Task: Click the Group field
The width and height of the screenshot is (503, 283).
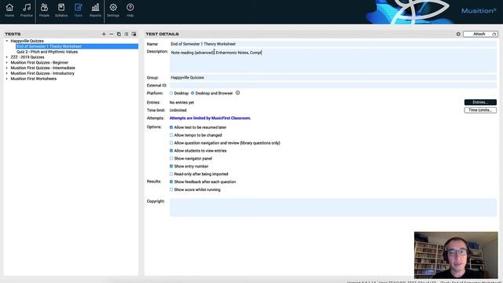Action: tap(333, 78)
